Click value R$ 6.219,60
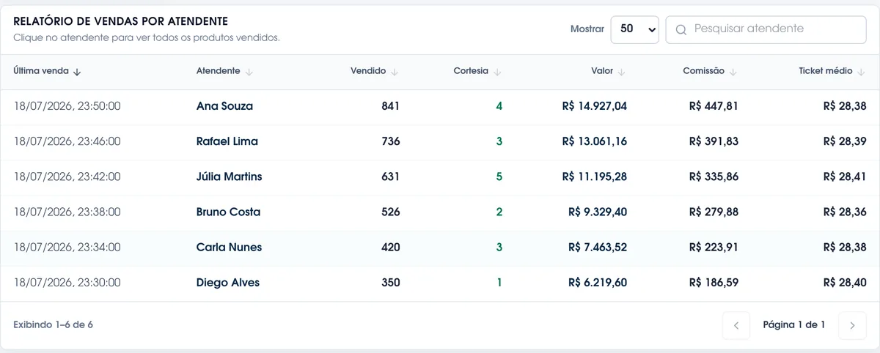Image resolution: width=880 pixels, height=353 pixels. [598, 283]
